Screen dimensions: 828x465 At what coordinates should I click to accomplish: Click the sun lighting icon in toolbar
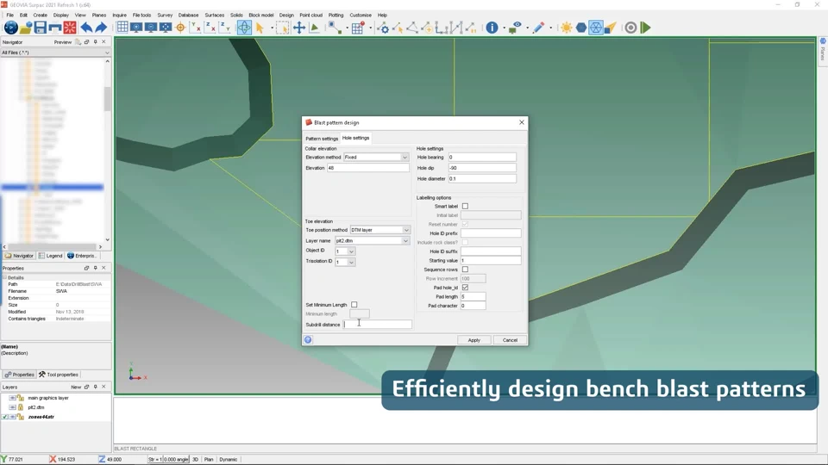[566, 28]
